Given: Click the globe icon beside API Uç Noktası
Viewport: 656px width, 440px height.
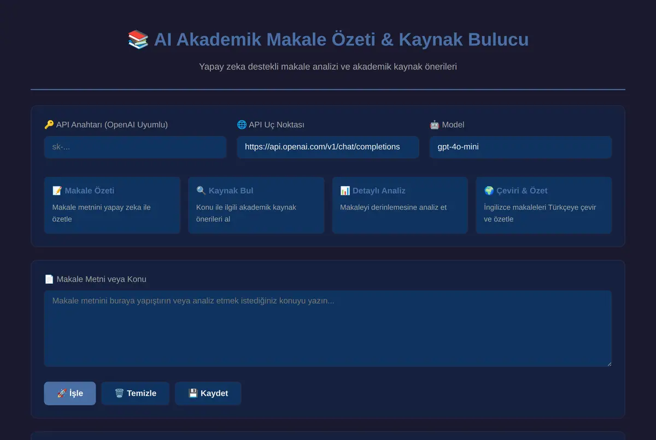Looking at the screenshot, I should tap(242, 124).
